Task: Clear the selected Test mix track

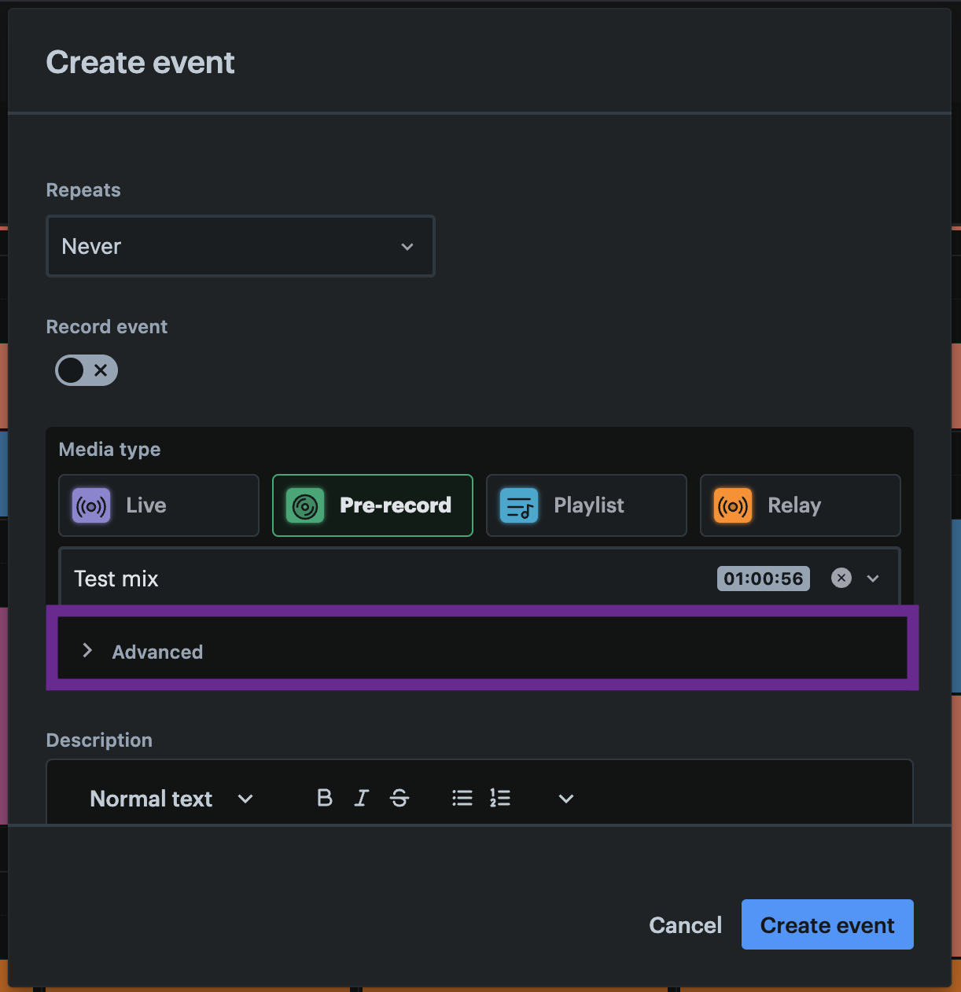Action: pyautogui.click(x=841, y=579)
